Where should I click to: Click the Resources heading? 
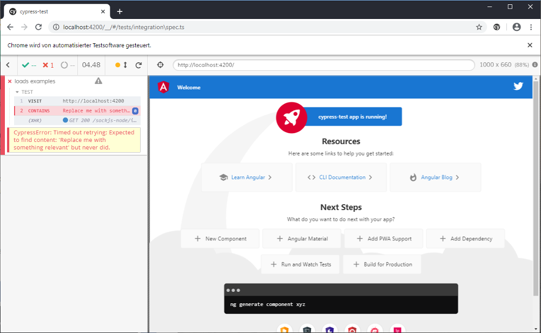[341, 141]
